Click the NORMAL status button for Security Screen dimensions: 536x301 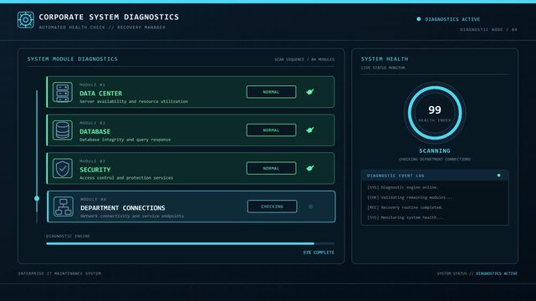pos(271,168)
